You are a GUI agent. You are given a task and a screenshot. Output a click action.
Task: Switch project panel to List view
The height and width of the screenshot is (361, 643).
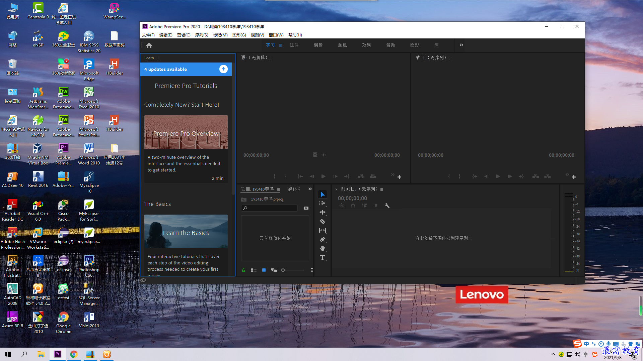tap(254, 270)
